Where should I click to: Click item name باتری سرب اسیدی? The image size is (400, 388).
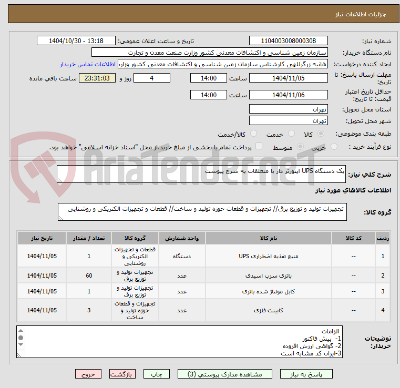pyautogui.click(x=269, y=275)
